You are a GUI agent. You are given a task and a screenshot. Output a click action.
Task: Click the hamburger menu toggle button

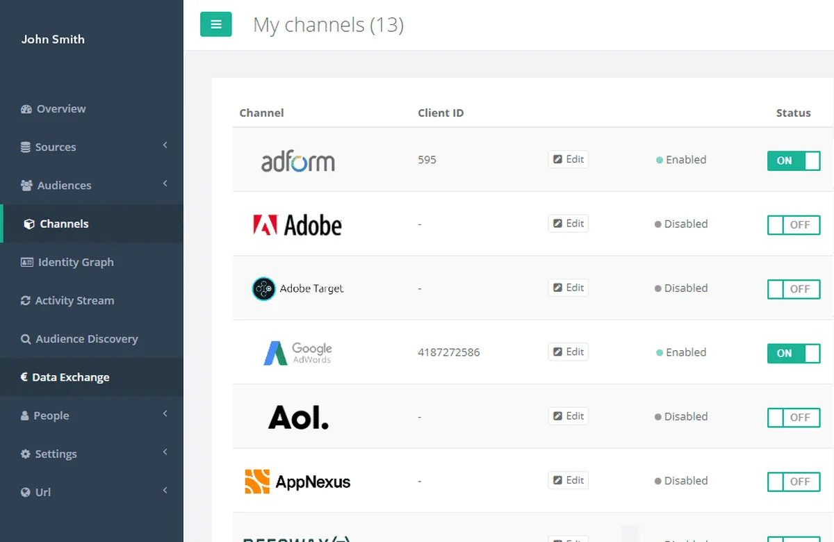tap(215, 24)
